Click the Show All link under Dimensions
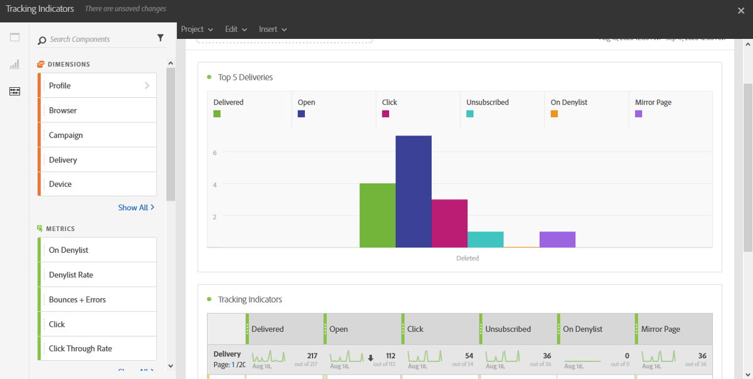Viewport: 753px width, 379px height. 136,207
